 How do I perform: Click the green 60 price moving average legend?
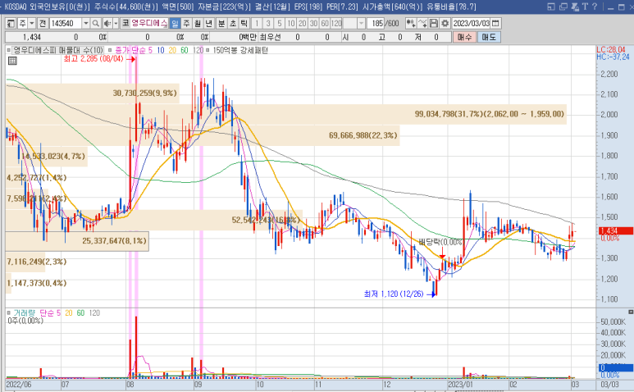pos(185,50)
